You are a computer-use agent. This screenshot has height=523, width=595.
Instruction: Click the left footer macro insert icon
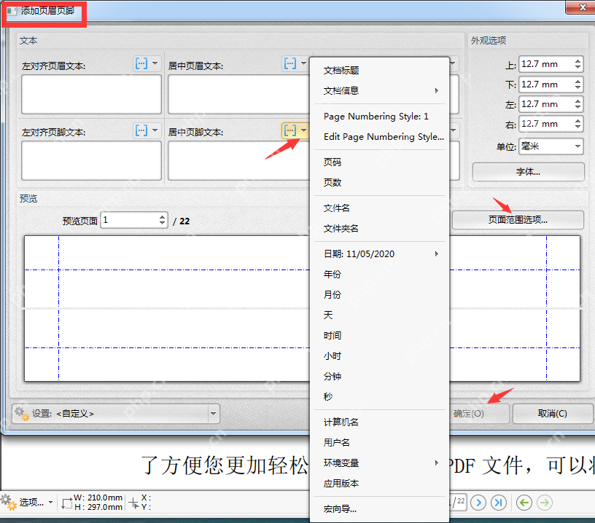click(x=141, y=131)
